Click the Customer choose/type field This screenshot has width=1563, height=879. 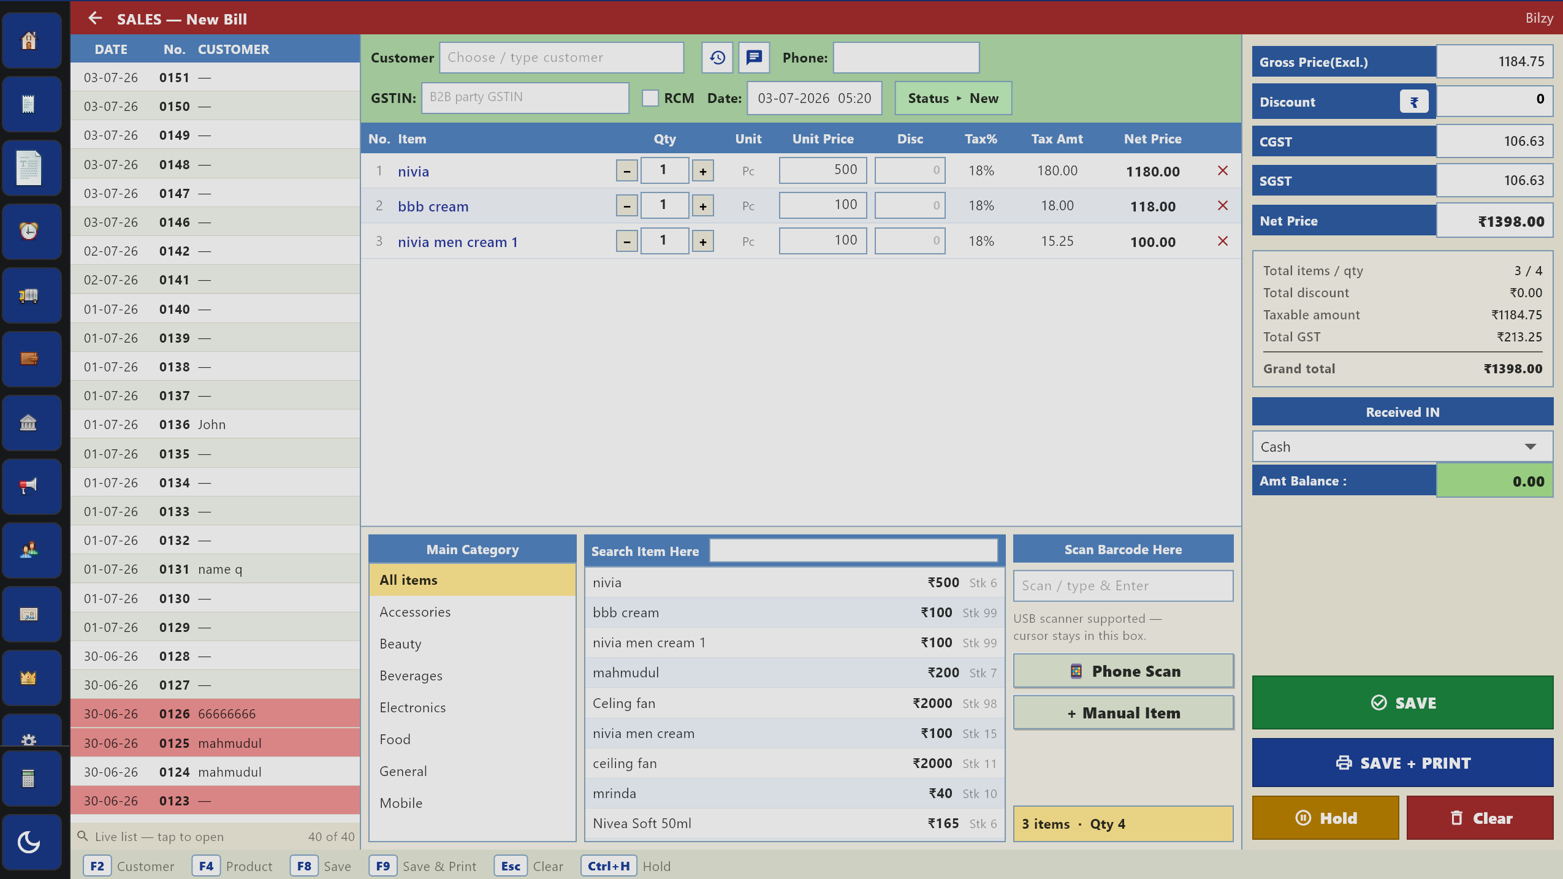(561, 58)
